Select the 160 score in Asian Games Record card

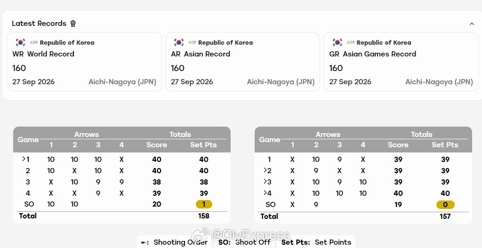336,68
